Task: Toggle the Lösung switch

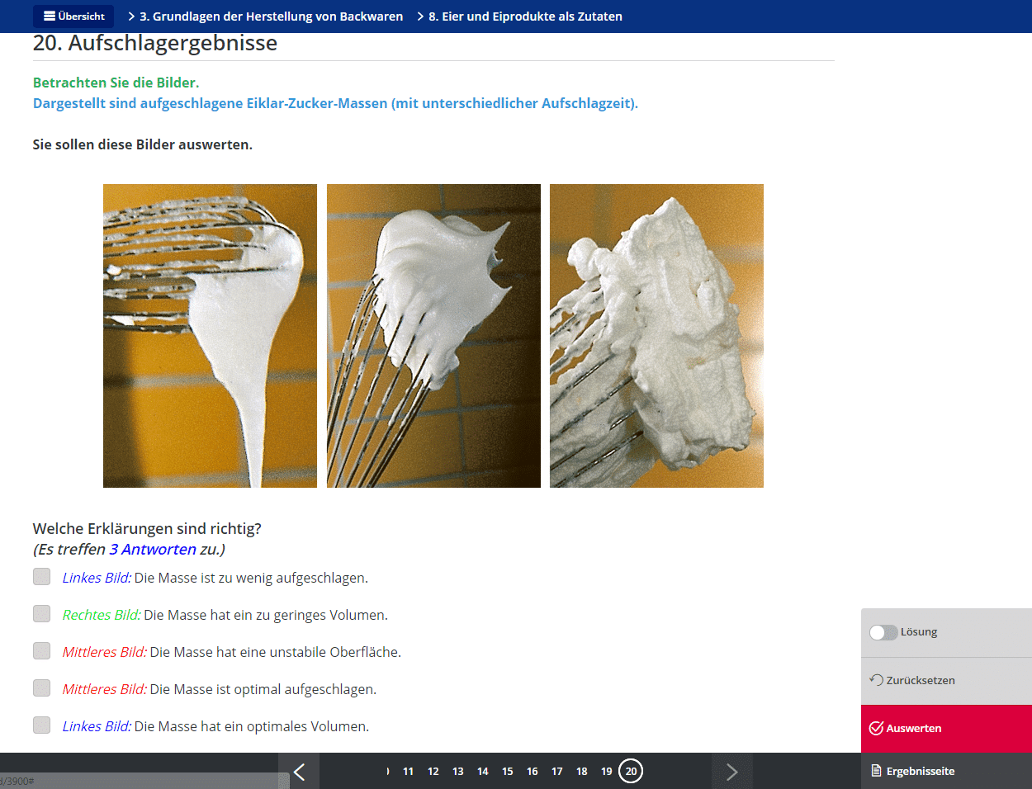Action: pyautogui.click(x=883, y=632)
